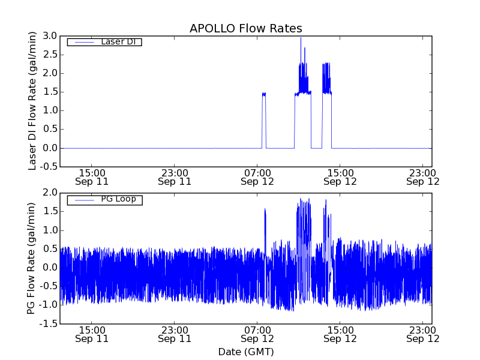
Task: Click the 0.0 tick on PG Flow Rate axis
Action: click(50, 268)
